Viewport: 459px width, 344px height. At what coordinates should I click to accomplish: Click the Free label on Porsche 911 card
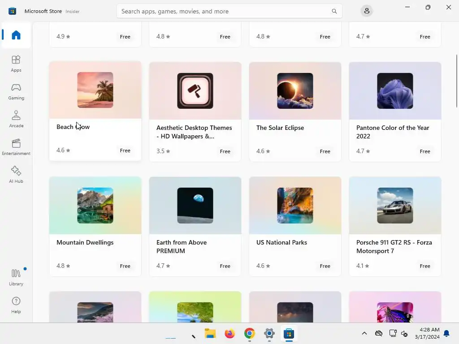(x=425, y=266)
